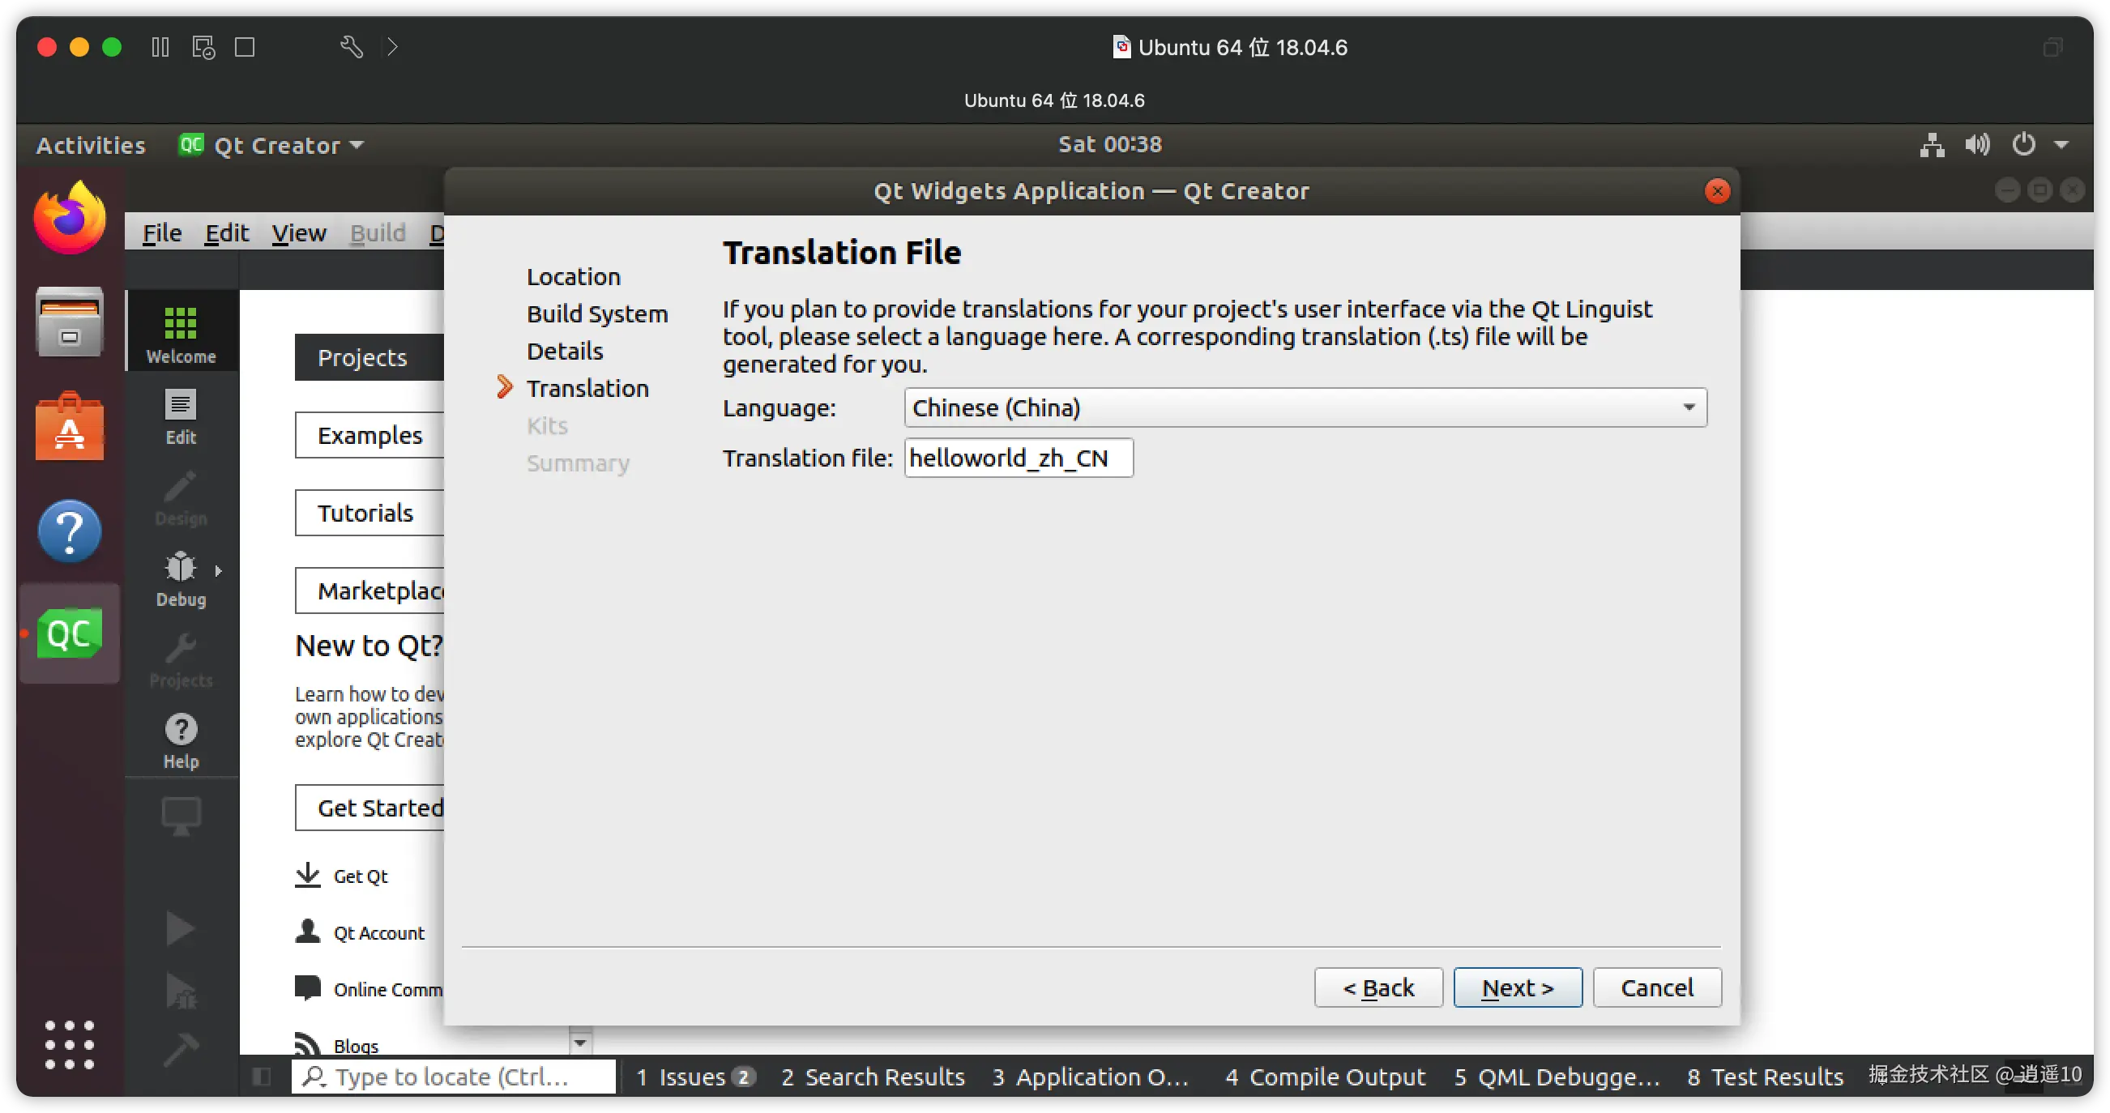2110x1113 pixels.
Task: Click the Next button
Action: pyautogui.click(x=1517, y=987)
